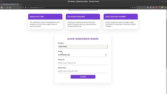
Task: Click the page vertical scrollbar thumb
Action: [166, 44]
